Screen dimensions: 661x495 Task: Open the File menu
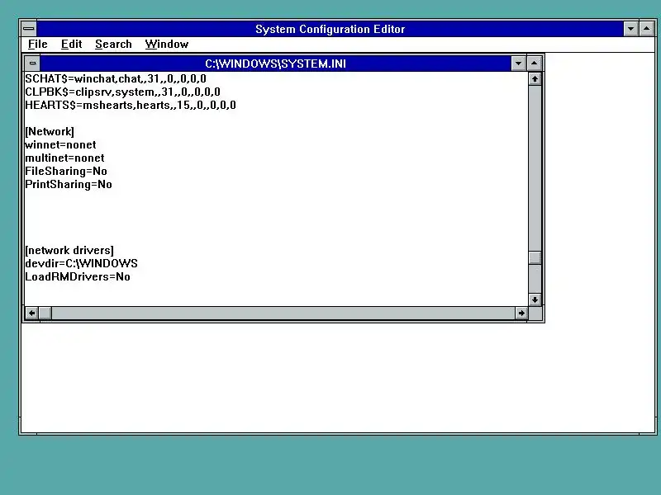tap(37, 45)
